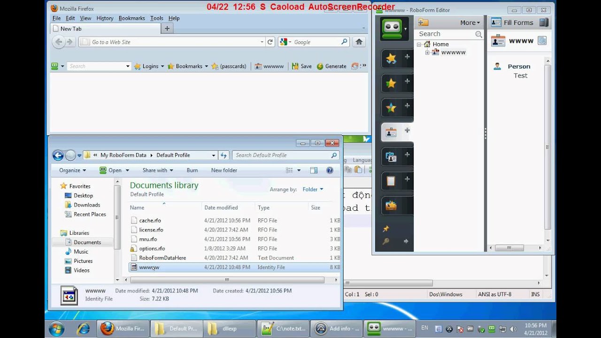Open the Organize dropdown in Explorer
The height and width of the screenshot is (338, 601).
tap(72, 170)
